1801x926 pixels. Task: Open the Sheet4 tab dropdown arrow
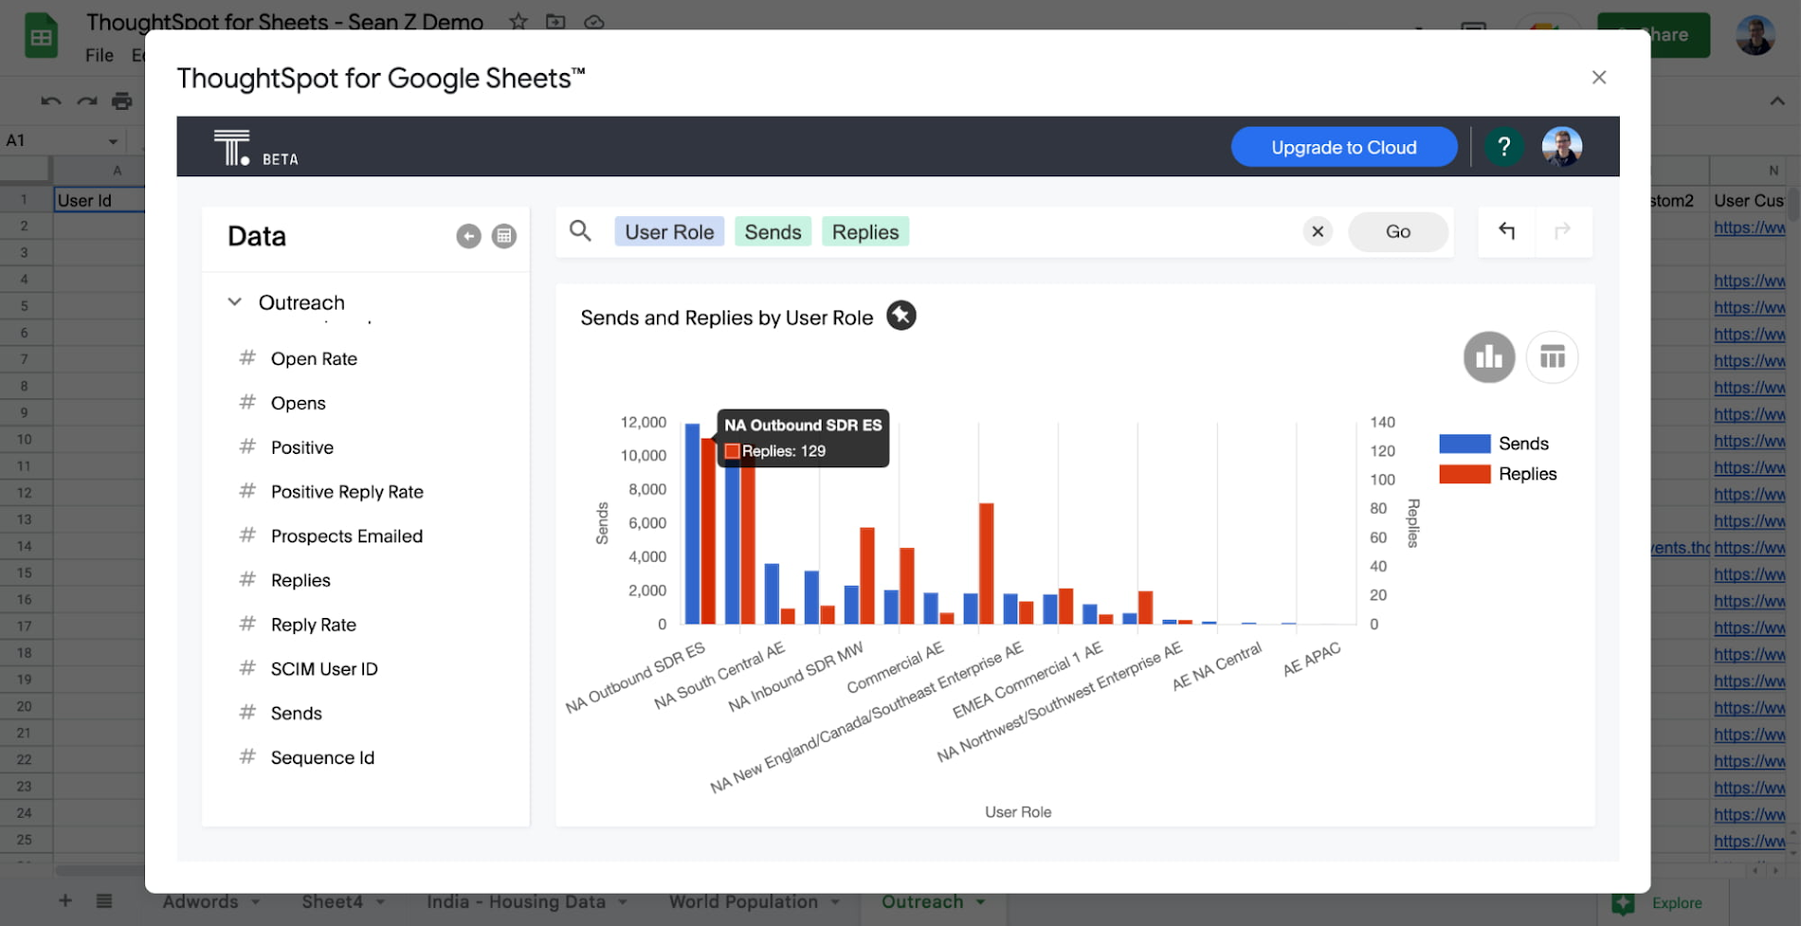click(380, 902)
